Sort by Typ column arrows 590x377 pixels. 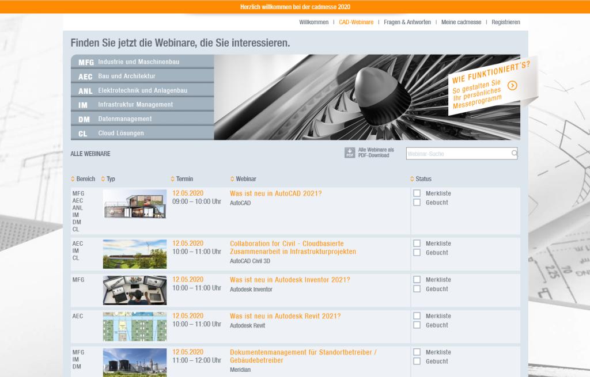coord(103,179)
